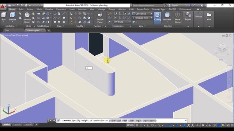Open the Express Tools ribbon tab
Viewport: 234px width, 131px height.
(x=143, y=9)
